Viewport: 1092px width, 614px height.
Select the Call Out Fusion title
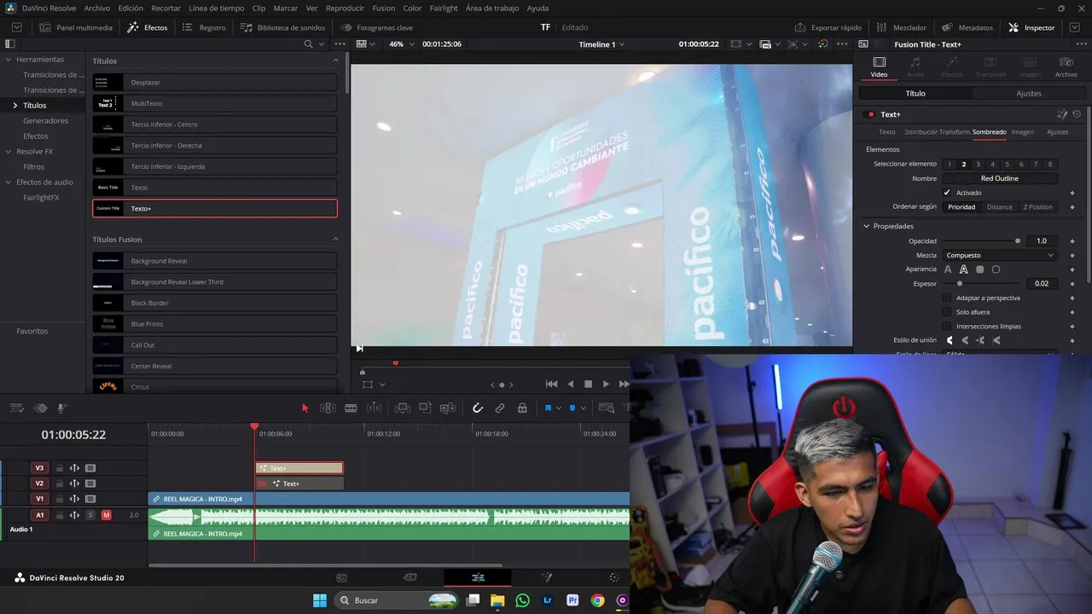(x=215, y=345)
